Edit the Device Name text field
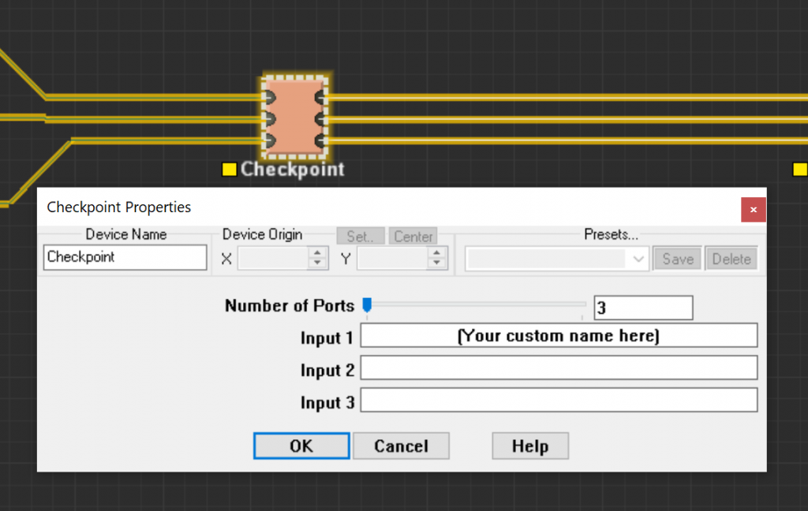This screenshot has height=511, width=808. pos(124,257)
